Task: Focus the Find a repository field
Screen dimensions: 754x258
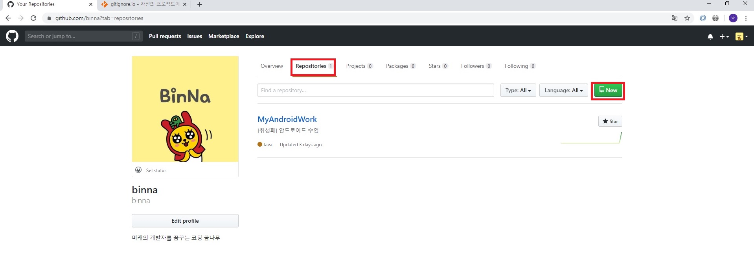Action: coord(376,90)
